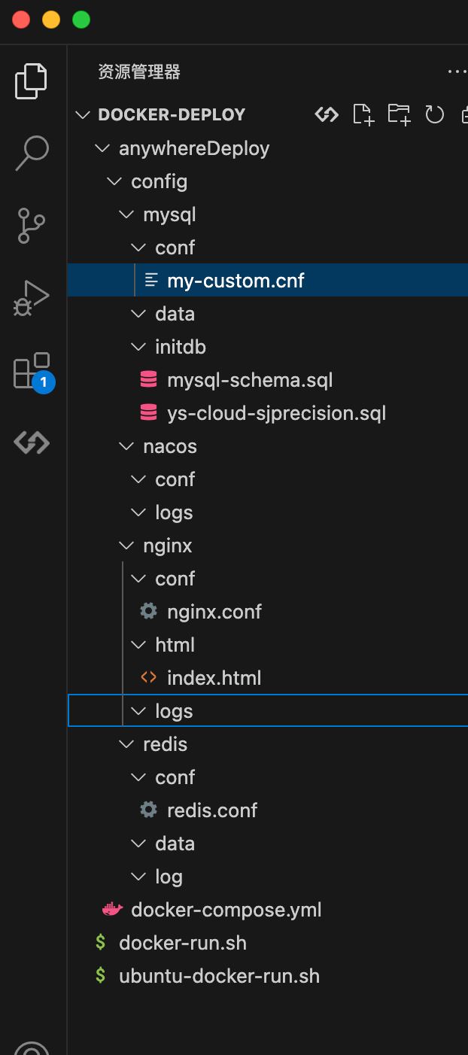Open the Source Control view icon
Image resolution: width=468 pixels, height=1055 pixels.
pos(32,226)
